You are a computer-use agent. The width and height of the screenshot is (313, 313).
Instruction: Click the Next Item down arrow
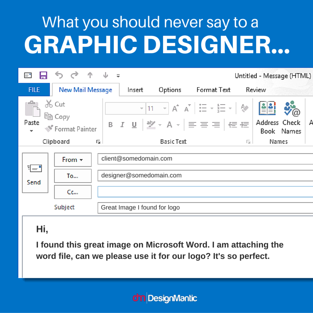click(106, 75)
